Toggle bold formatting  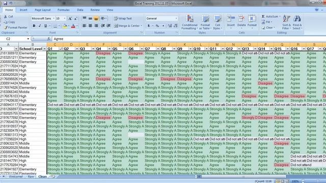tap(34, 26)
